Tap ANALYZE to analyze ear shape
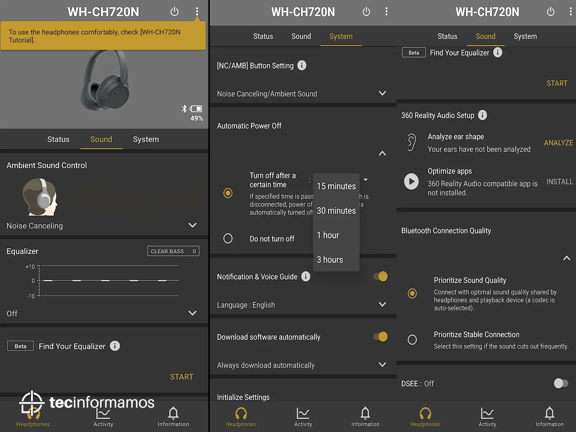This screenshot has width=576, height=432. coord(558,143)
